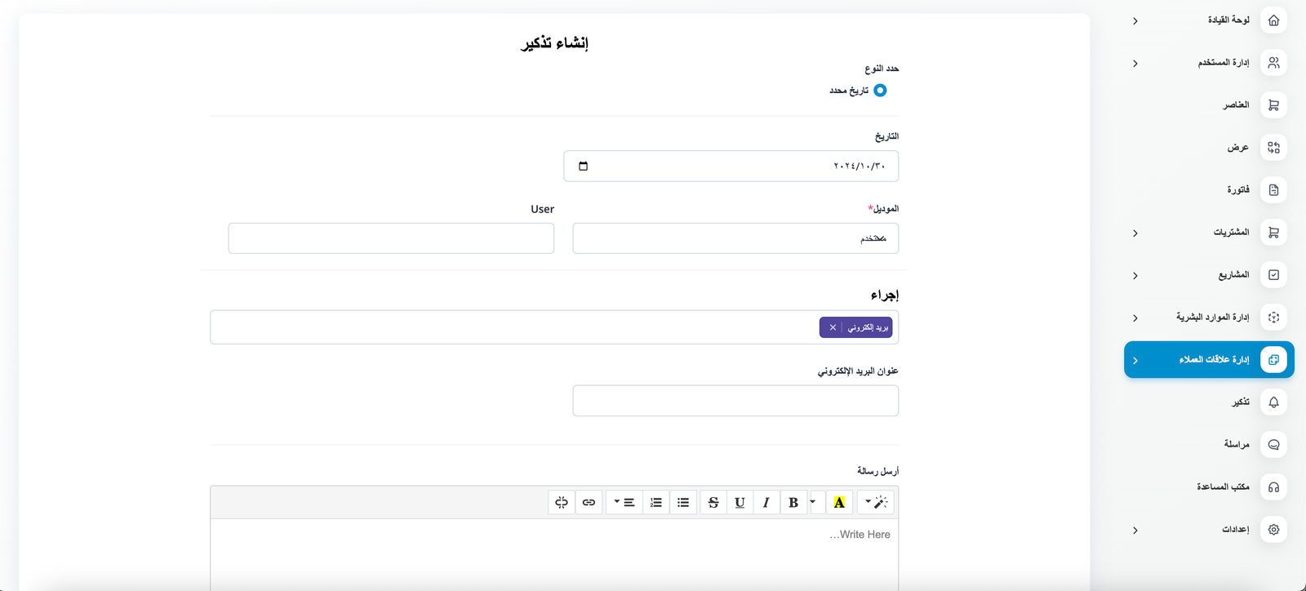
Task: Open the calendar date picker icon
Action: [583, 167]
